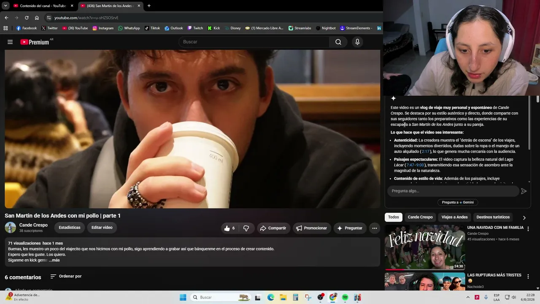Viewport: 540px width, 304px height.
Task: Open Cande Crespo channel avatar
Action: (x=10, y=228)
